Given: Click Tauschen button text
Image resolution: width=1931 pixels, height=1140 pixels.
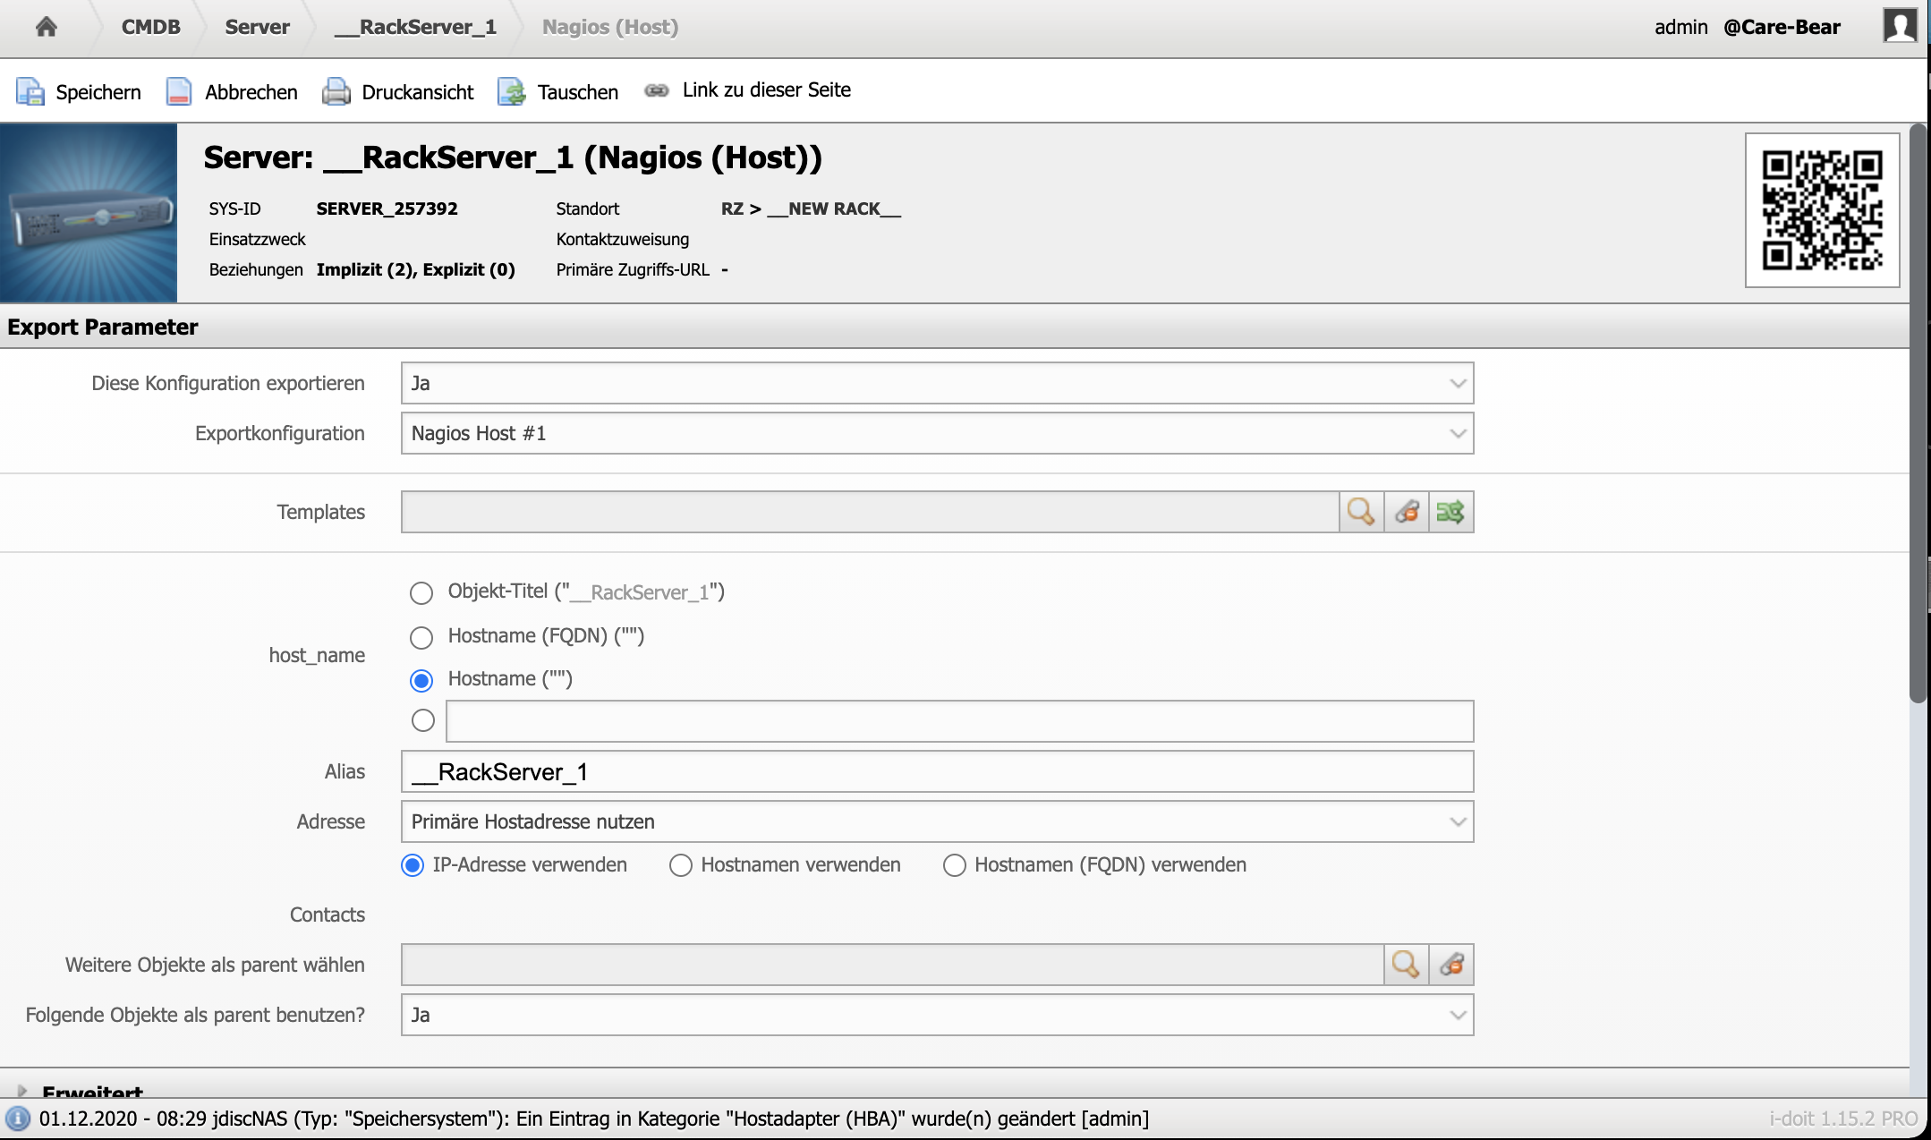Looking at the screenshot, I should tap(578, 92).
